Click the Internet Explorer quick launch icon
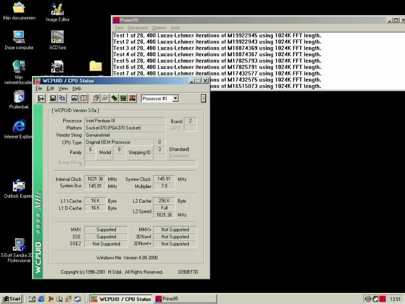 pos(41,299)
